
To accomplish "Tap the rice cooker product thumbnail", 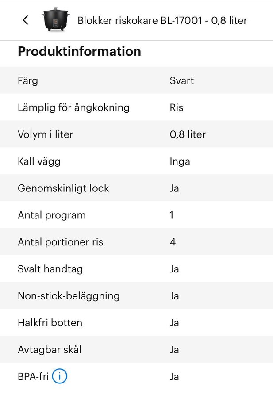I will tap(55, 19).
